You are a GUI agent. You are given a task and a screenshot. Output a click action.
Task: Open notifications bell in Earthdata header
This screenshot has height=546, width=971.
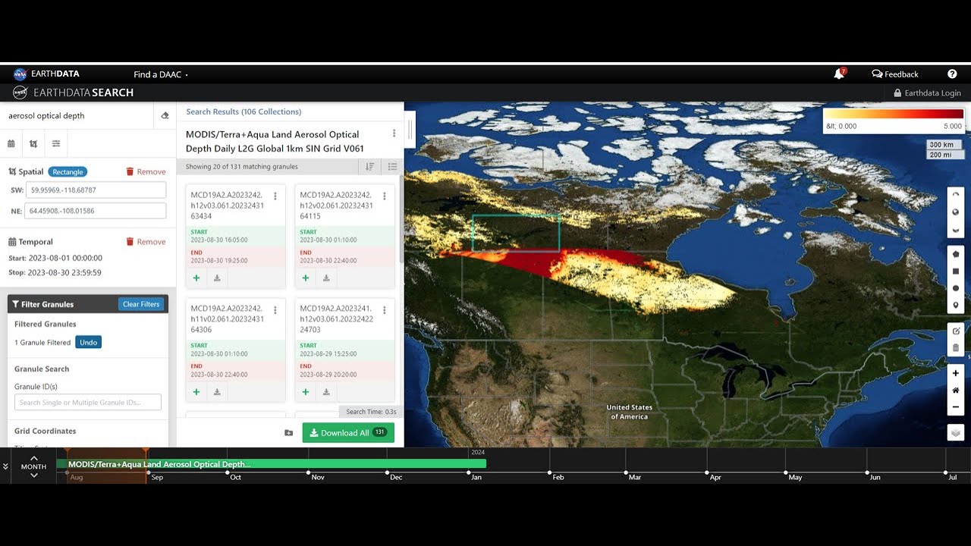click(839, 74)
